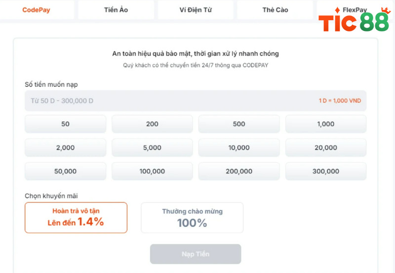Pick the 100,000 amount preset
Image resolution: width=395 pixels, height=273 pixels.
(x=152, y=171)
